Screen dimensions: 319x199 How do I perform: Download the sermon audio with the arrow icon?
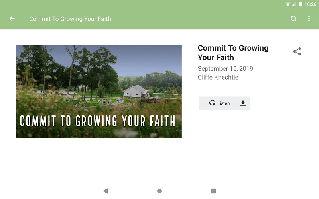click(x=243, y=103)
